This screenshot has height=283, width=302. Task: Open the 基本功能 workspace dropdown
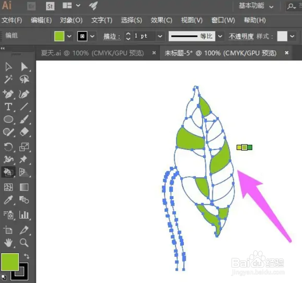256,6
